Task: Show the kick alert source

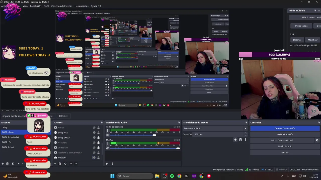Action: point(94,142)
